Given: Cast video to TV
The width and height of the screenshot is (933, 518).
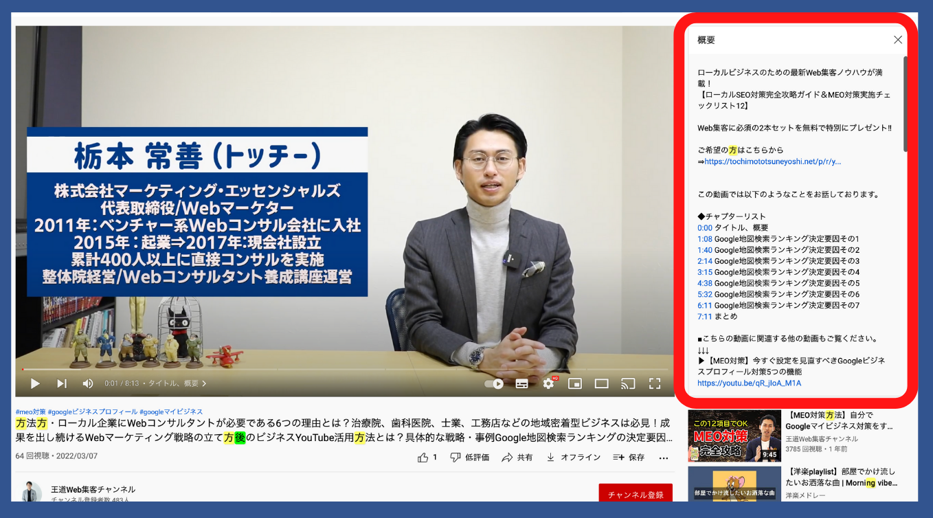Looking at the screenshot, I should tap(628, 383).
